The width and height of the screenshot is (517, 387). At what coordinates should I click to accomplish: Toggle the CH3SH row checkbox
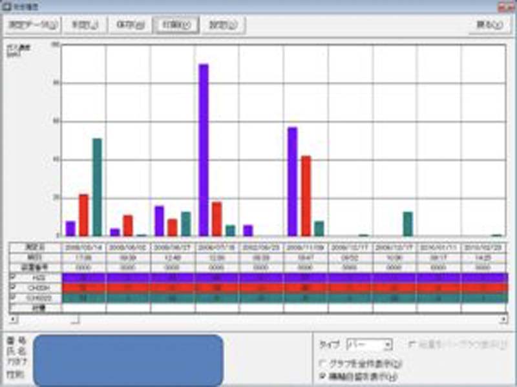[x=12, y=287]
